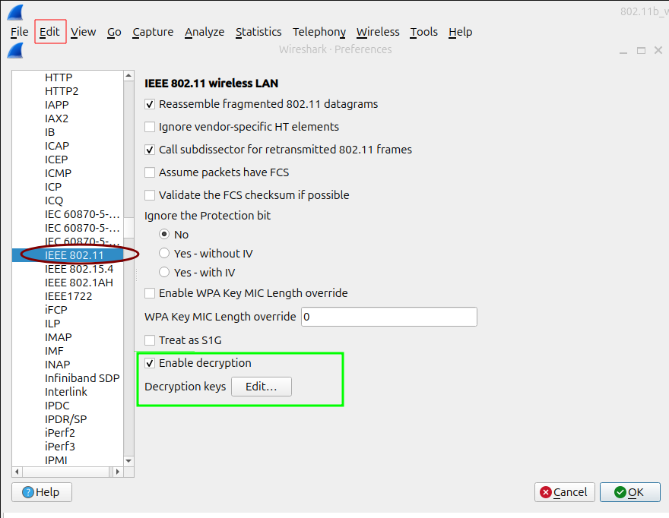Click the question mark icon on the Help button
The image size is (669, 518).
click(x=27, y=492)
